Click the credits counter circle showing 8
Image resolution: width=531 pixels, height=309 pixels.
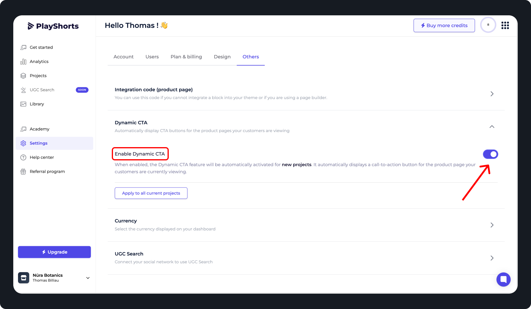(x=488, y=25)
